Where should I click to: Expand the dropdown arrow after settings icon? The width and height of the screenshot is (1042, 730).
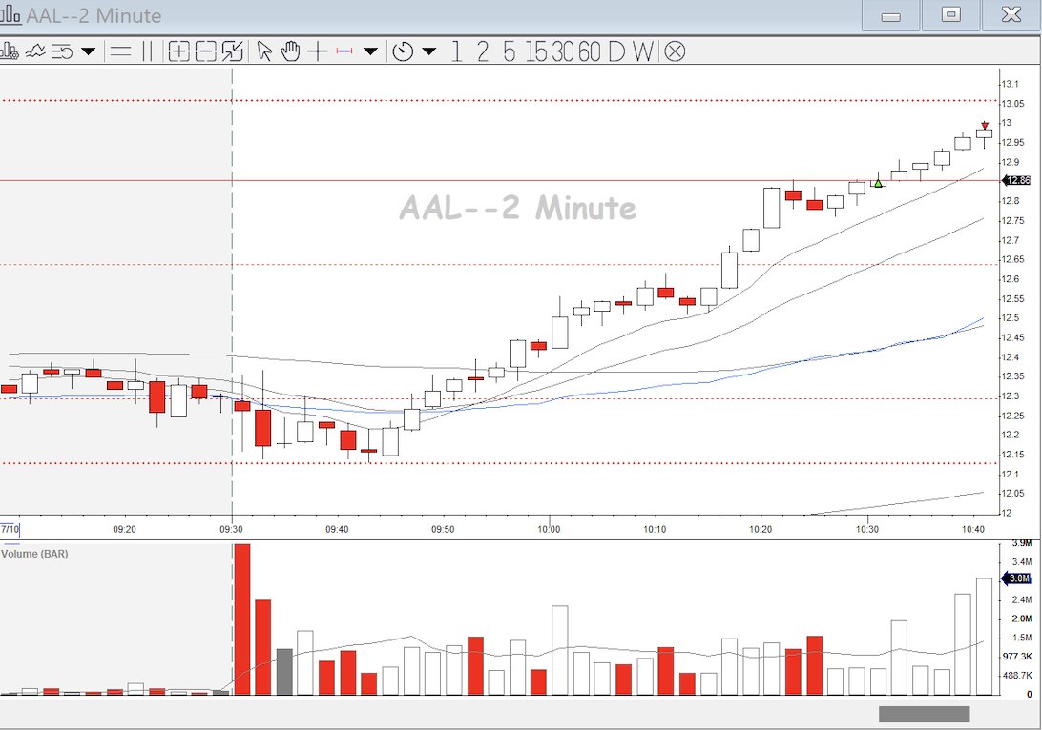[89, 51]
